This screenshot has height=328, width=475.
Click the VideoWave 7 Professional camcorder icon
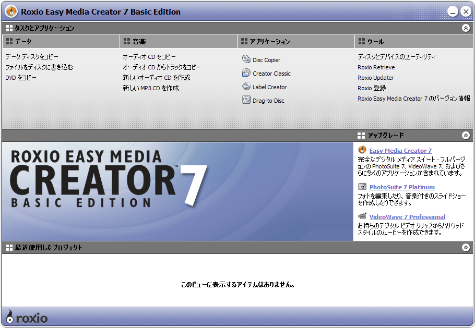pos(362,216)
